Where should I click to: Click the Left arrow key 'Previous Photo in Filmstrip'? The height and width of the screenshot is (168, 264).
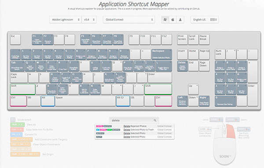182,101
